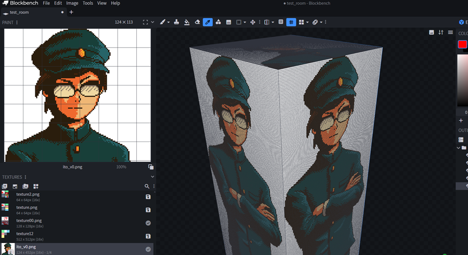Screen dimensions: 468x255
Task: Search textures with magnifier icon
Action: (147, 186)
